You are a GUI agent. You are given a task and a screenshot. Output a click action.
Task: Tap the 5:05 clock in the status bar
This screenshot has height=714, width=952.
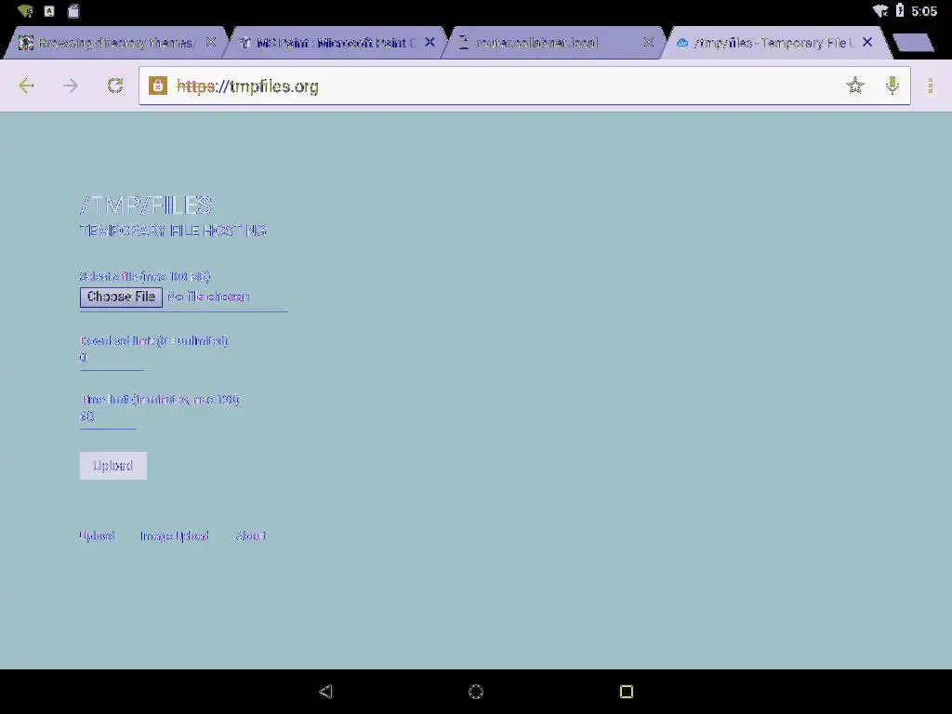pyautogui.click(x=924, y=11)
